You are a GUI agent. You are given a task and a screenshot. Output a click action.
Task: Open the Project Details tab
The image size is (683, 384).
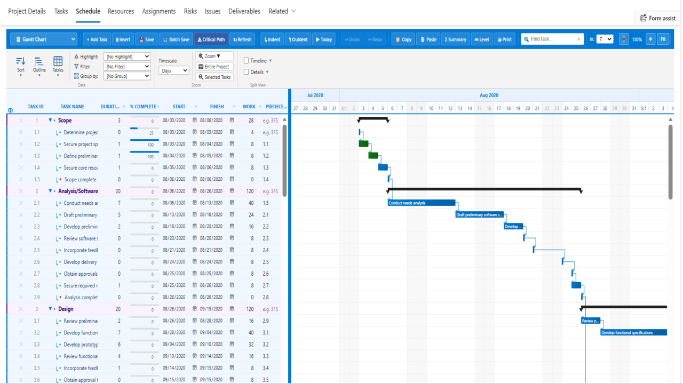(x=27, y=11)
